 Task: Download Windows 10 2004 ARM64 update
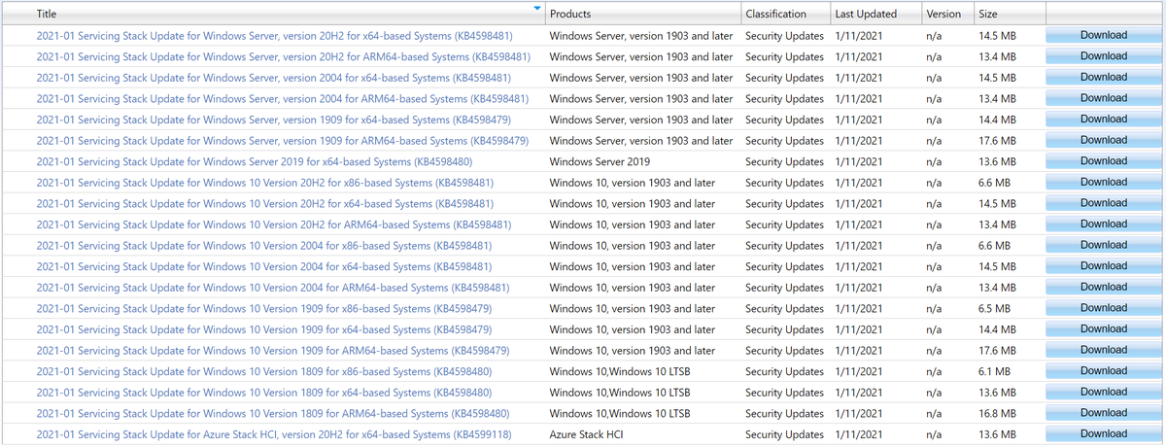(1104, 287)
